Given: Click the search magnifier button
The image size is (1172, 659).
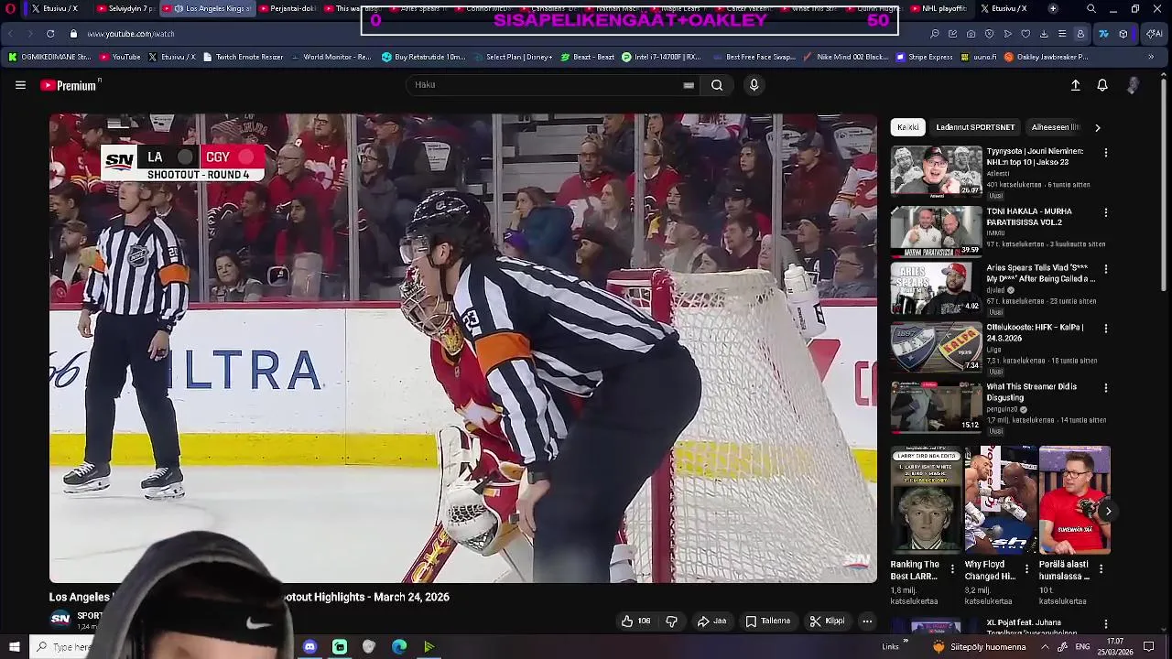Looking at the screenshot, I should click(717, 85).
